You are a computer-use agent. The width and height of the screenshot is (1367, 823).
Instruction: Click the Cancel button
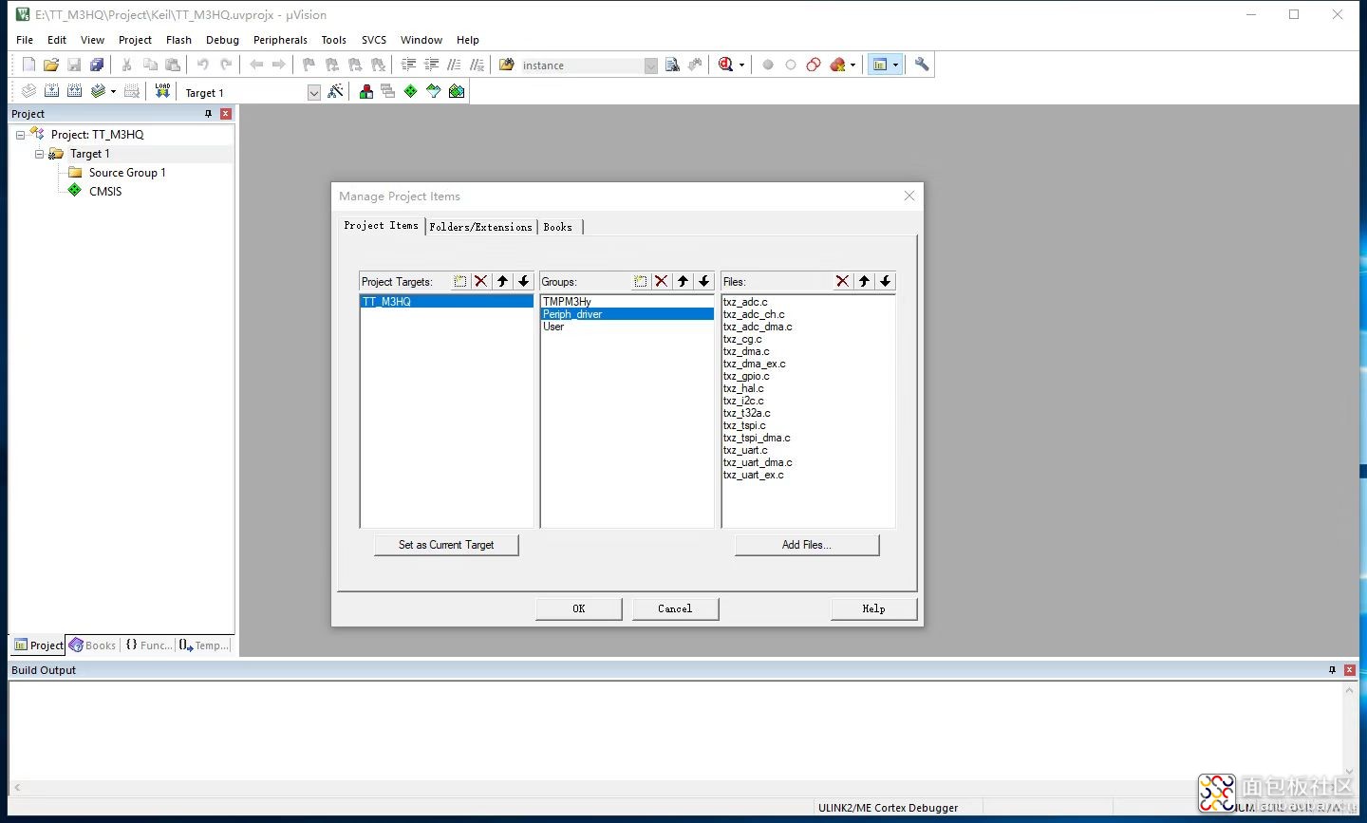point(675,608)
